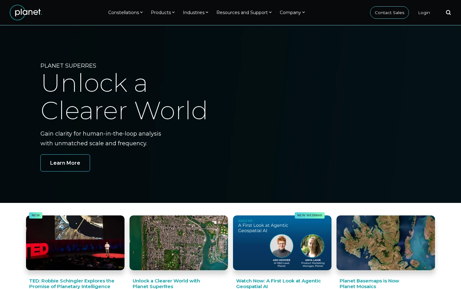Click the Learn More button
This screenshot has width=461, height=289.
tap(65, 163)
